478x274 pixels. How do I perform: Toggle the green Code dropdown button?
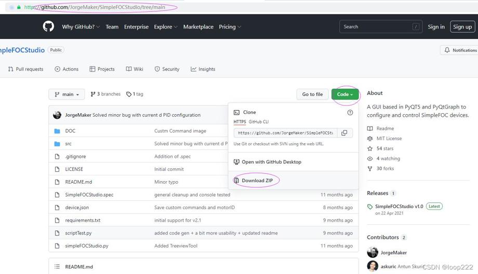[345, 94]
